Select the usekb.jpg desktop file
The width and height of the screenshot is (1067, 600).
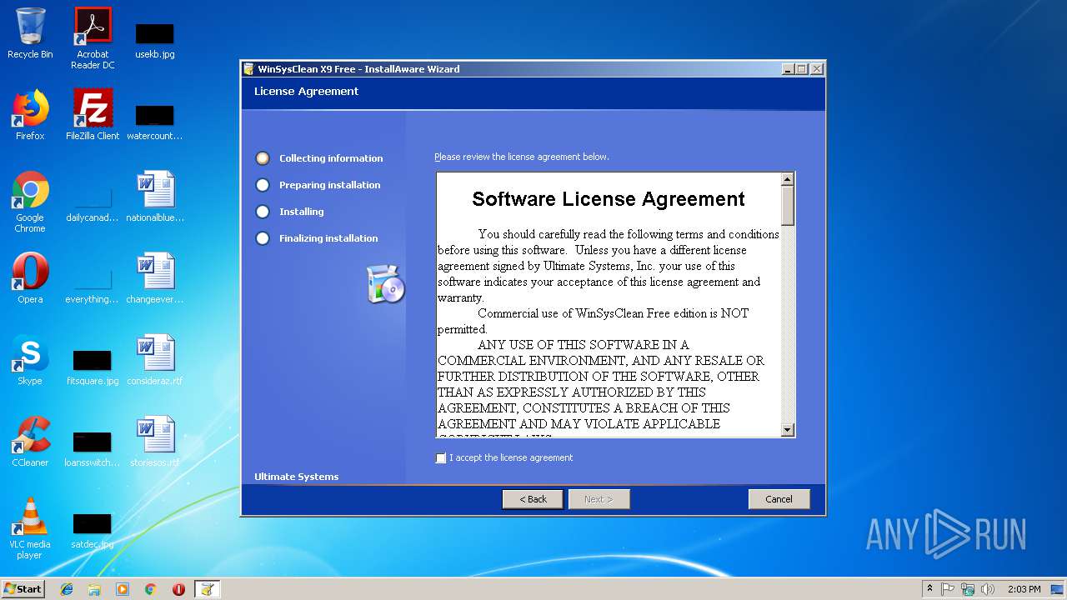154,40
